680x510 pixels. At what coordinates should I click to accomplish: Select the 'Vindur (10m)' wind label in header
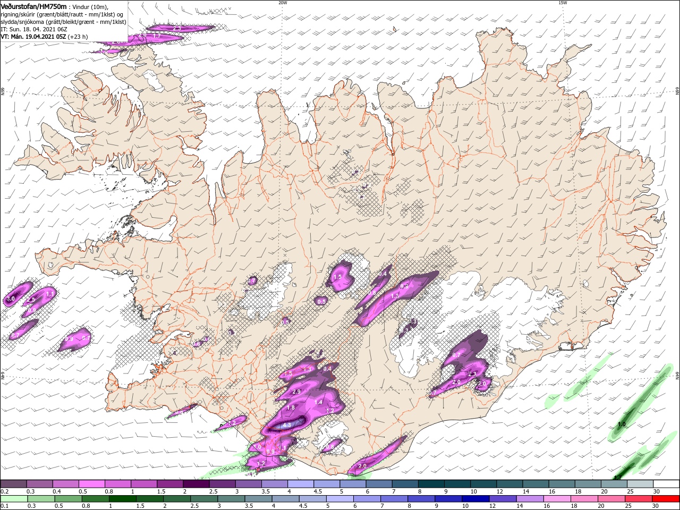pyautogui.click(x=89, y=6)
